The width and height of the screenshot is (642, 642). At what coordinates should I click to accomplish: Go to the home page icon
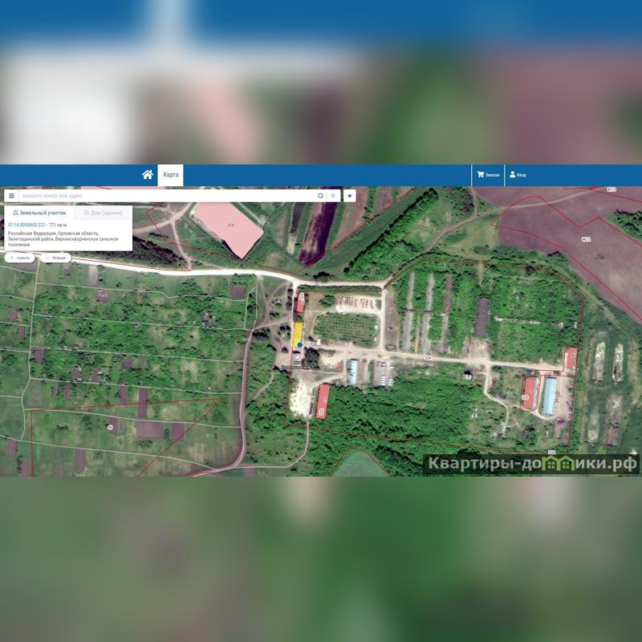[148, 175]
